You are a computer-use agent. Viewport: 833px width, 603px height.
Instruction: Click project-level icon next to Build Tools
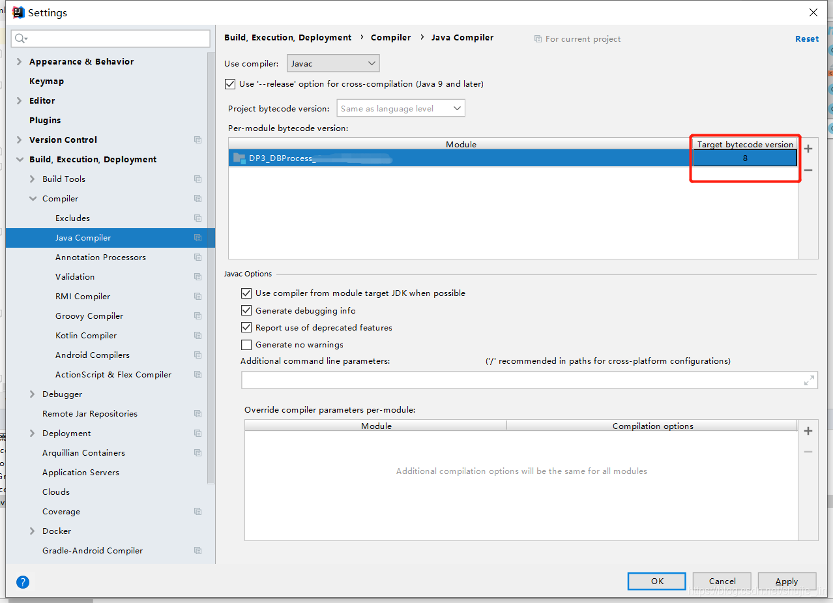(197, 179)
